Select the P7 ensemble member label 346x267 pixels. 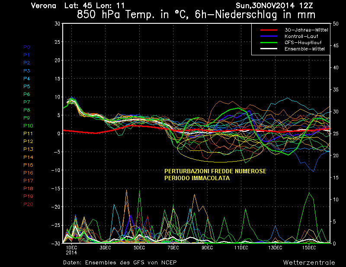(x=27, y=102)
